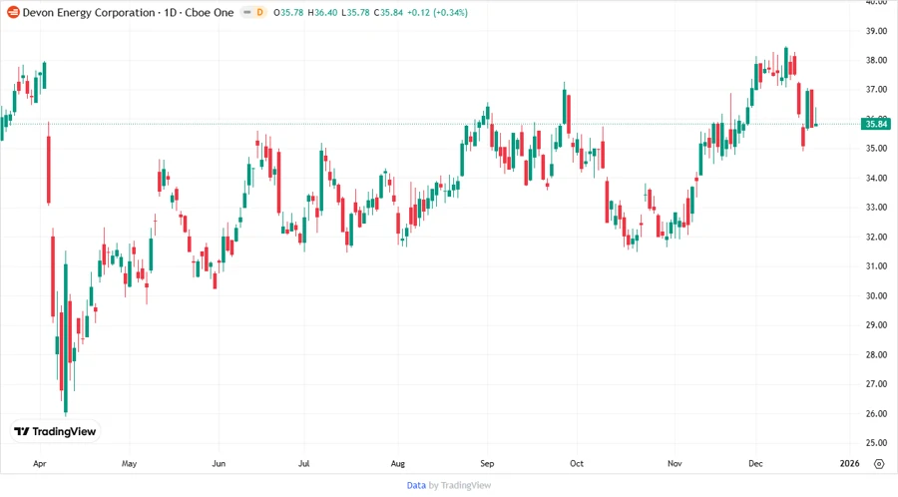
Task: Click the 29.00 price axis label
Action: tap(876, 325)
